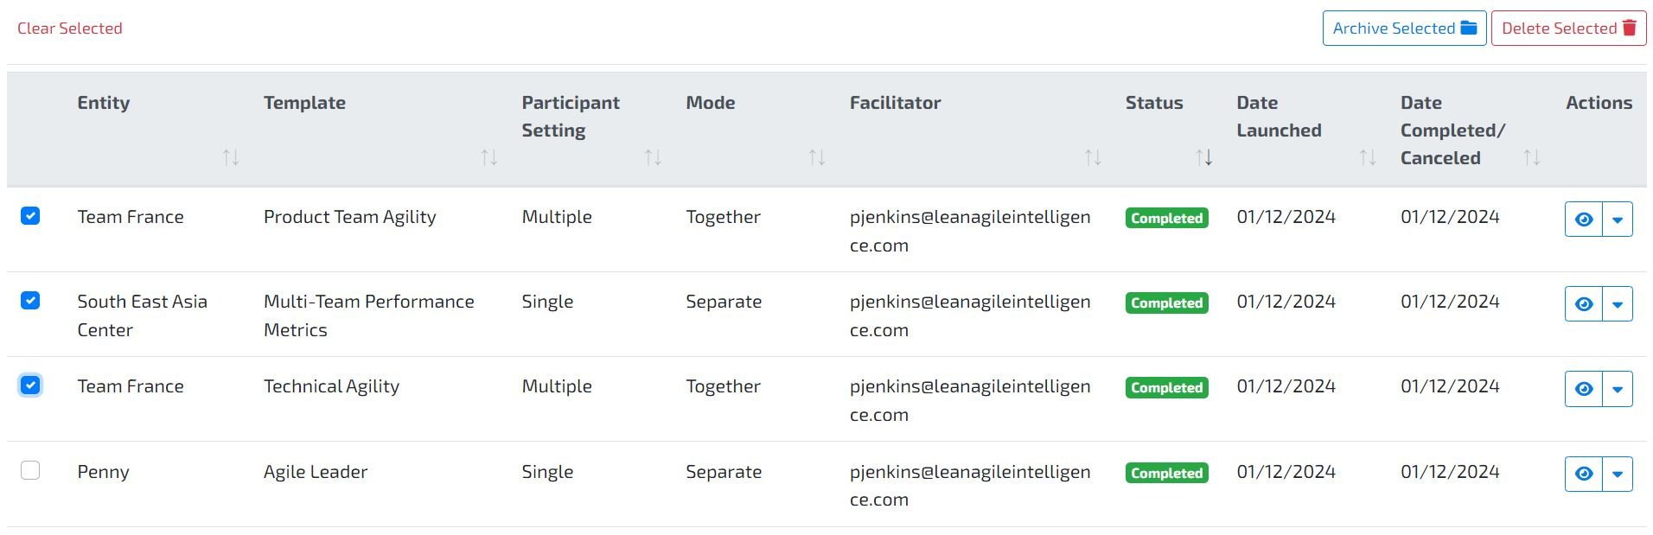
Task: Open the action caret menu for Penny
Action: 1618,474
